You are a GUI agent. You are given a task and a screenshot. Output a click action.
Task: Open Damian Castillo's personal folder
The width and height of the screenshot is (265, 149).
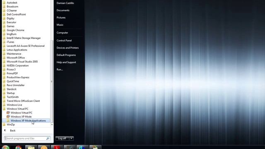[65, 3]
